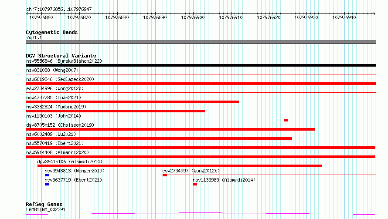Screen dimensions: 388x219
Task: Open dgv3641n106 (Alsmadi2014) variant label
Action: 70,162
